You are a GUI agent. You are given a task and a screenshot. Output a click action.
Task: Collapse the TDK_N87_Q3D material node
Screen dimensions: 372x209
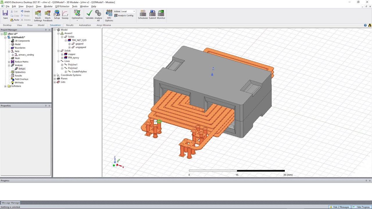click(66, 40)
